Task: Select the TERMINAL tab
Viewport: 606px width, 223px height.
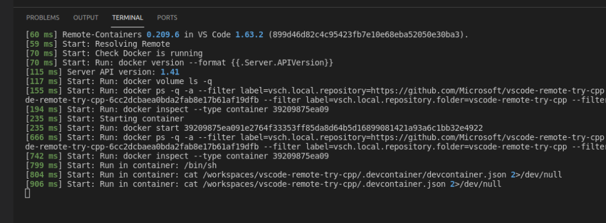Action: (x=128, y=18)
